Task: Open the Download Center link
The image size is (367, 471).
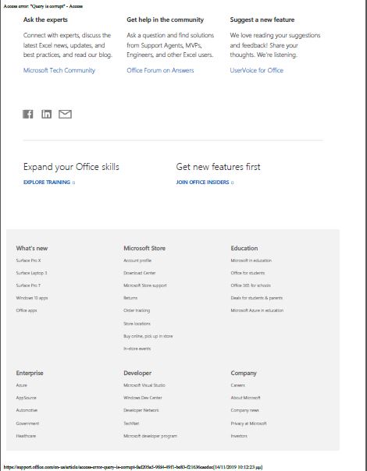Action: point(140,273)
